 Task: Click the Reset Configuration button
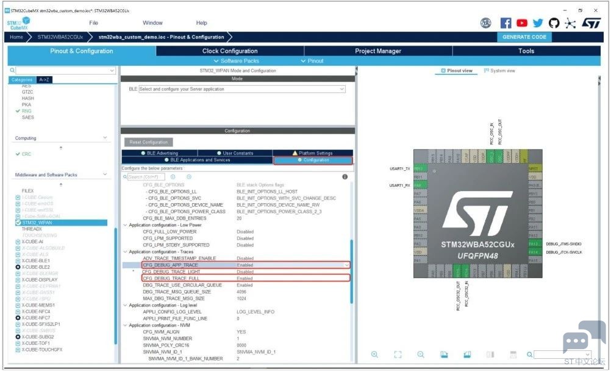click(x=148, y=142)
